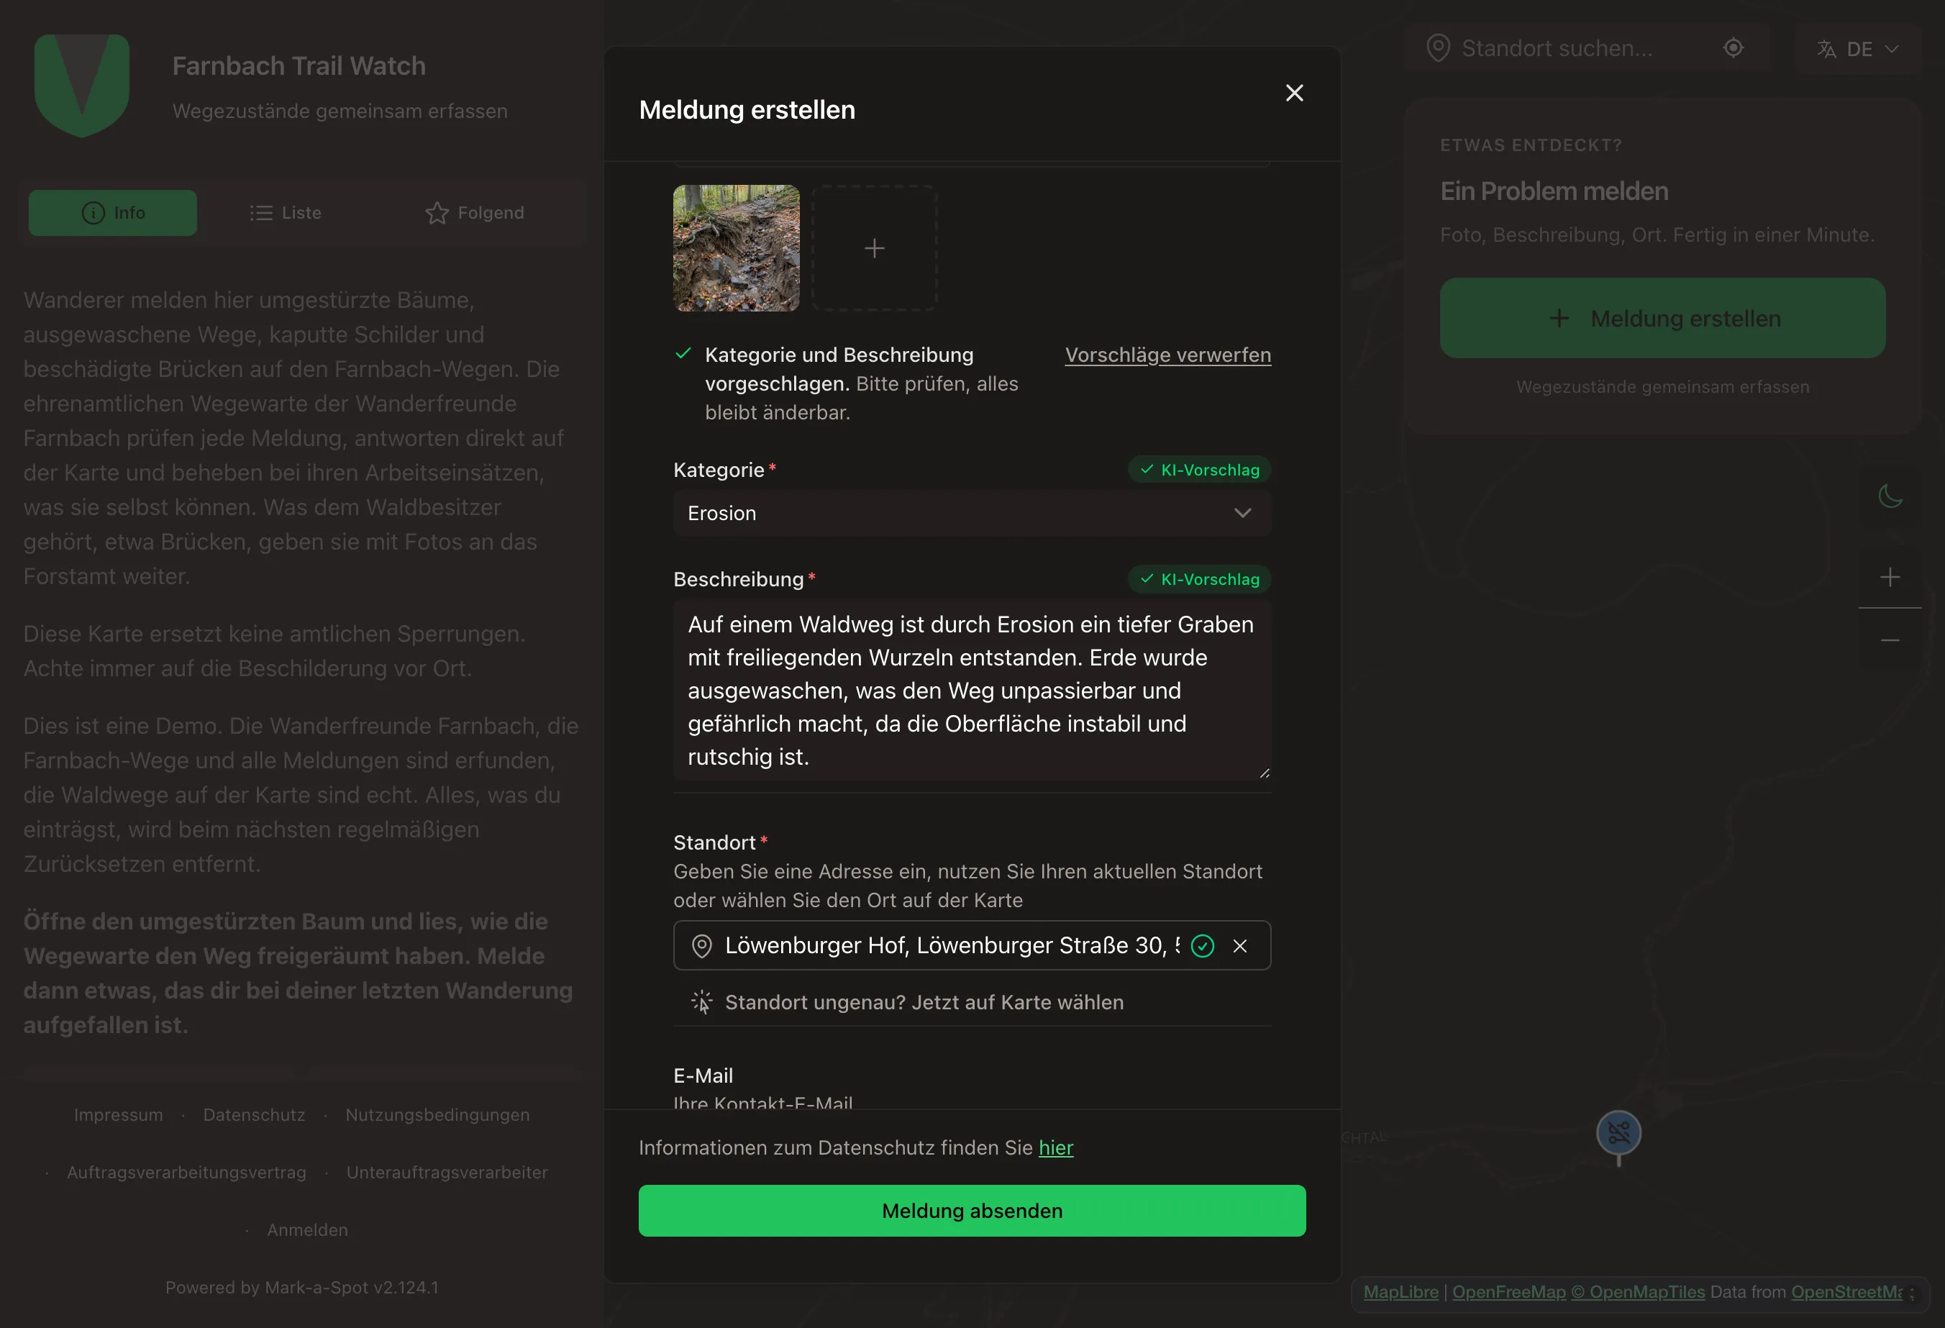Expand the Kategorie dropdown showing Erosion
This screenshot has height=1328, width=1945.
tap(972, 513)
